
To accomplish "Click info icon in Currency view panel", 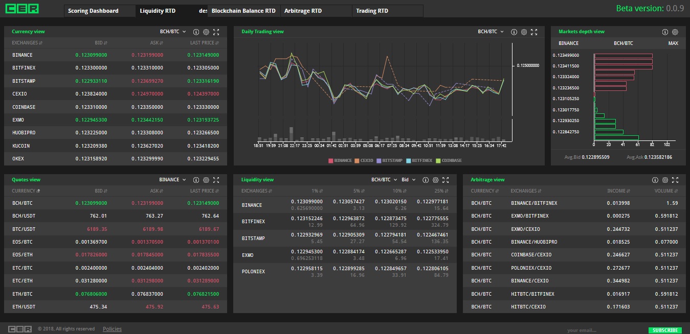I will click(x=196, y=32).
